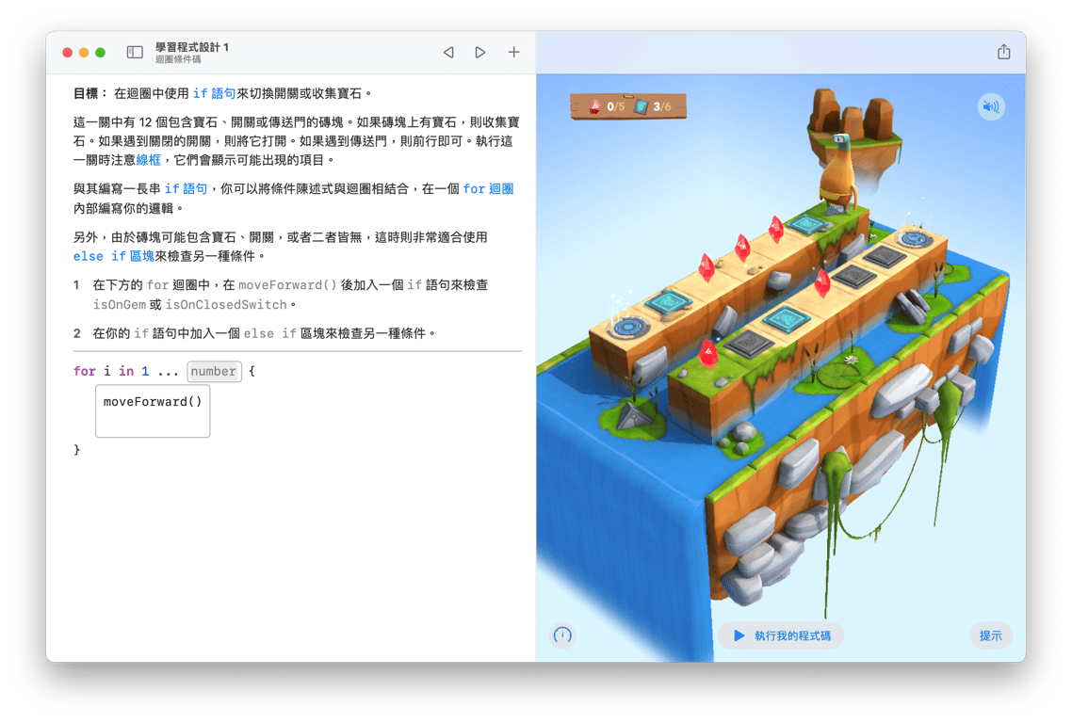Open the 'else if 區塊' link

(113, 256)
